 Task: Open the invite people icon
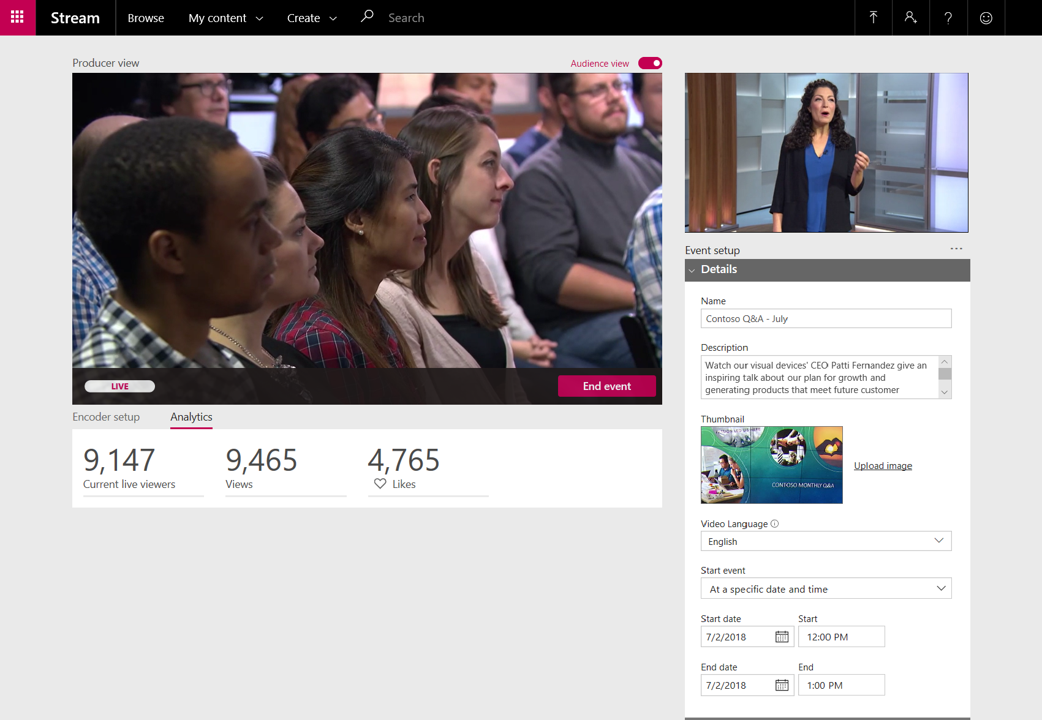point(910,17)
